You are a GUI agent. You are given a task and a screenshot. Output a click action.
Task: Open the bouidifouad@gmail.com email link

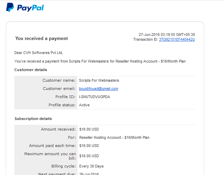98,89
